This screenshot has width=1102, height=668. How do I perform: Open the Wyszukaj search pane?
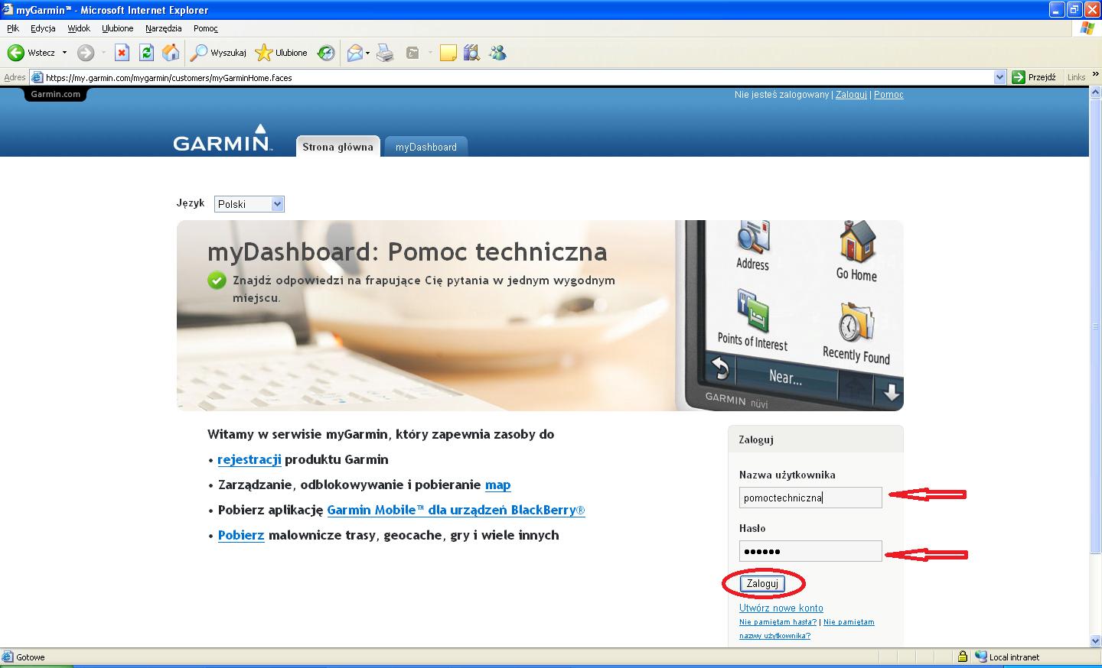[218, 53]
